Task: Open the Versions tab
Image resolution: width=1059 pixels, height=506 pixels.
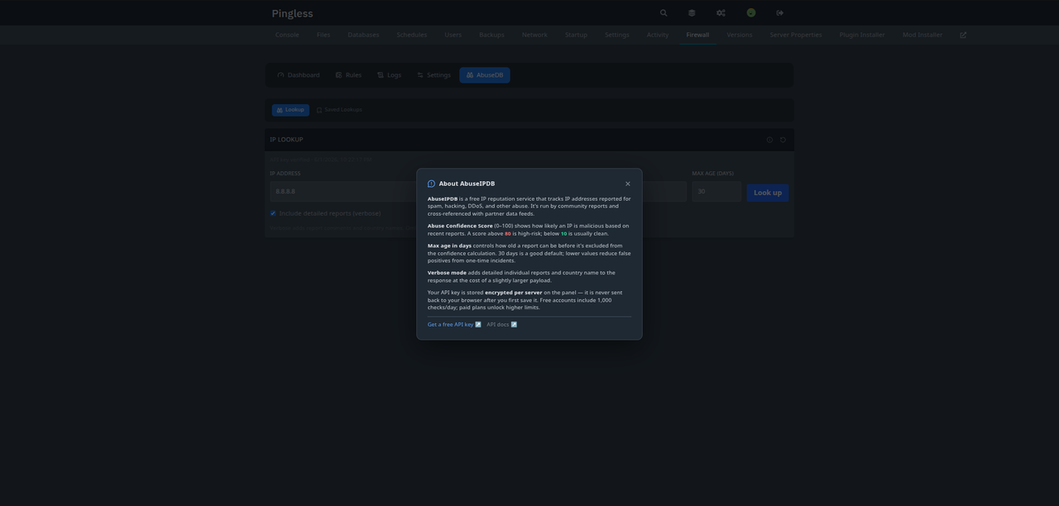Action: tap(740, 35)
